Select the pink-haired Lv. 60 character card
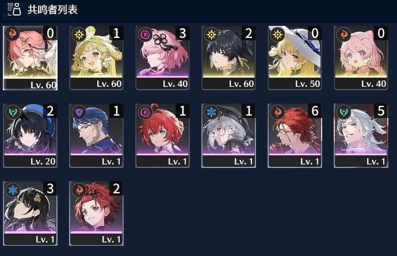The image size is (397, 256). (30, 58)
